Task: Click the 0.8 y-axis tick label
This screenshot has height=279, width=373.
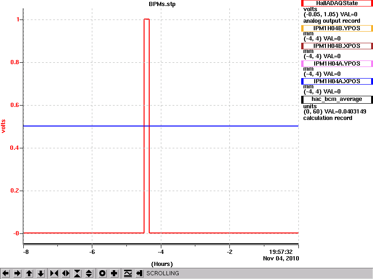Action: pos(15,62)
